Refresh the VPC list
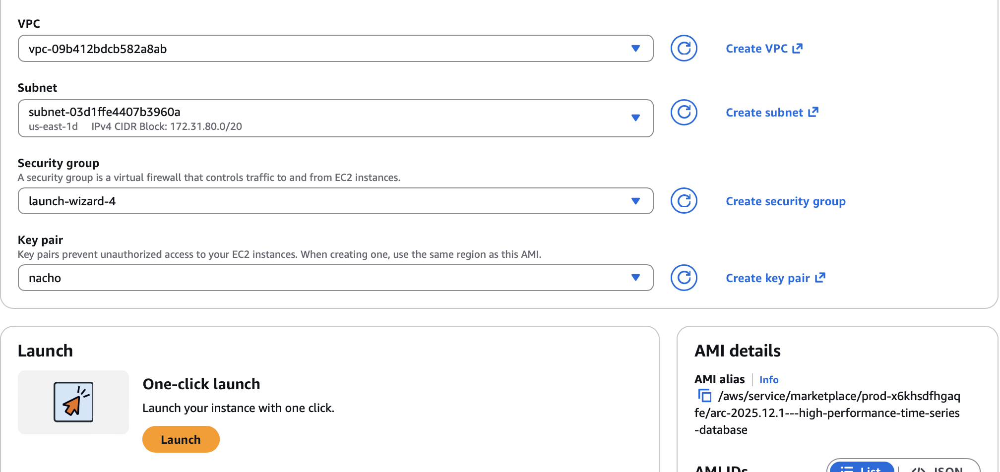Viewport: 1000px width, 472px height. [x=683, y=48]
